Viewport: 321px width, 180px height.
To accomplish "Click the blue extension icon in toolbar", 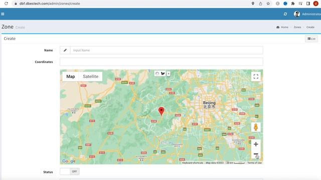I will pos(285,3).
